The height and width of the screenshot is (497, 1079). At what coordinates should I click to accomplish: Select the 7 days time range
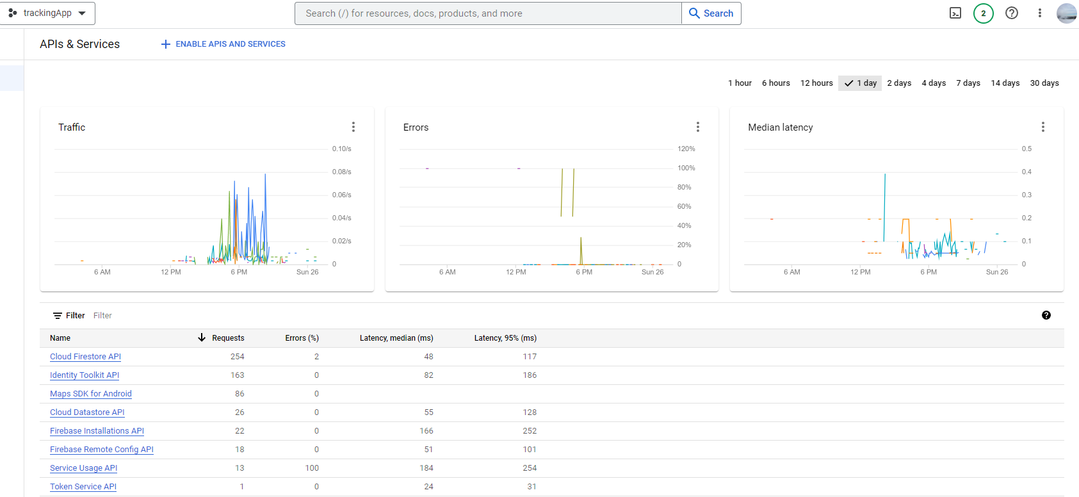(x=968, y=83)
